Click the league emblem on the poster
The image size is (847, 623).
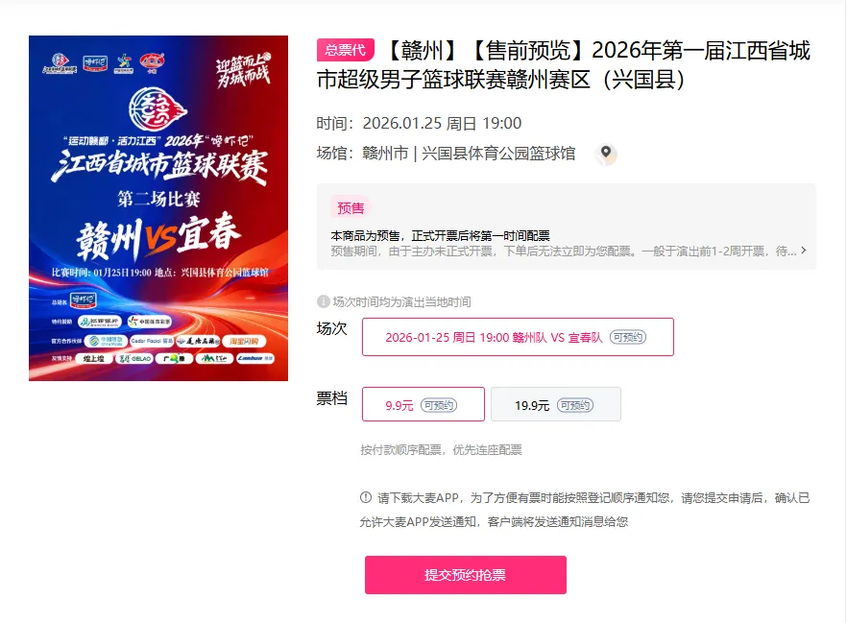157,109
